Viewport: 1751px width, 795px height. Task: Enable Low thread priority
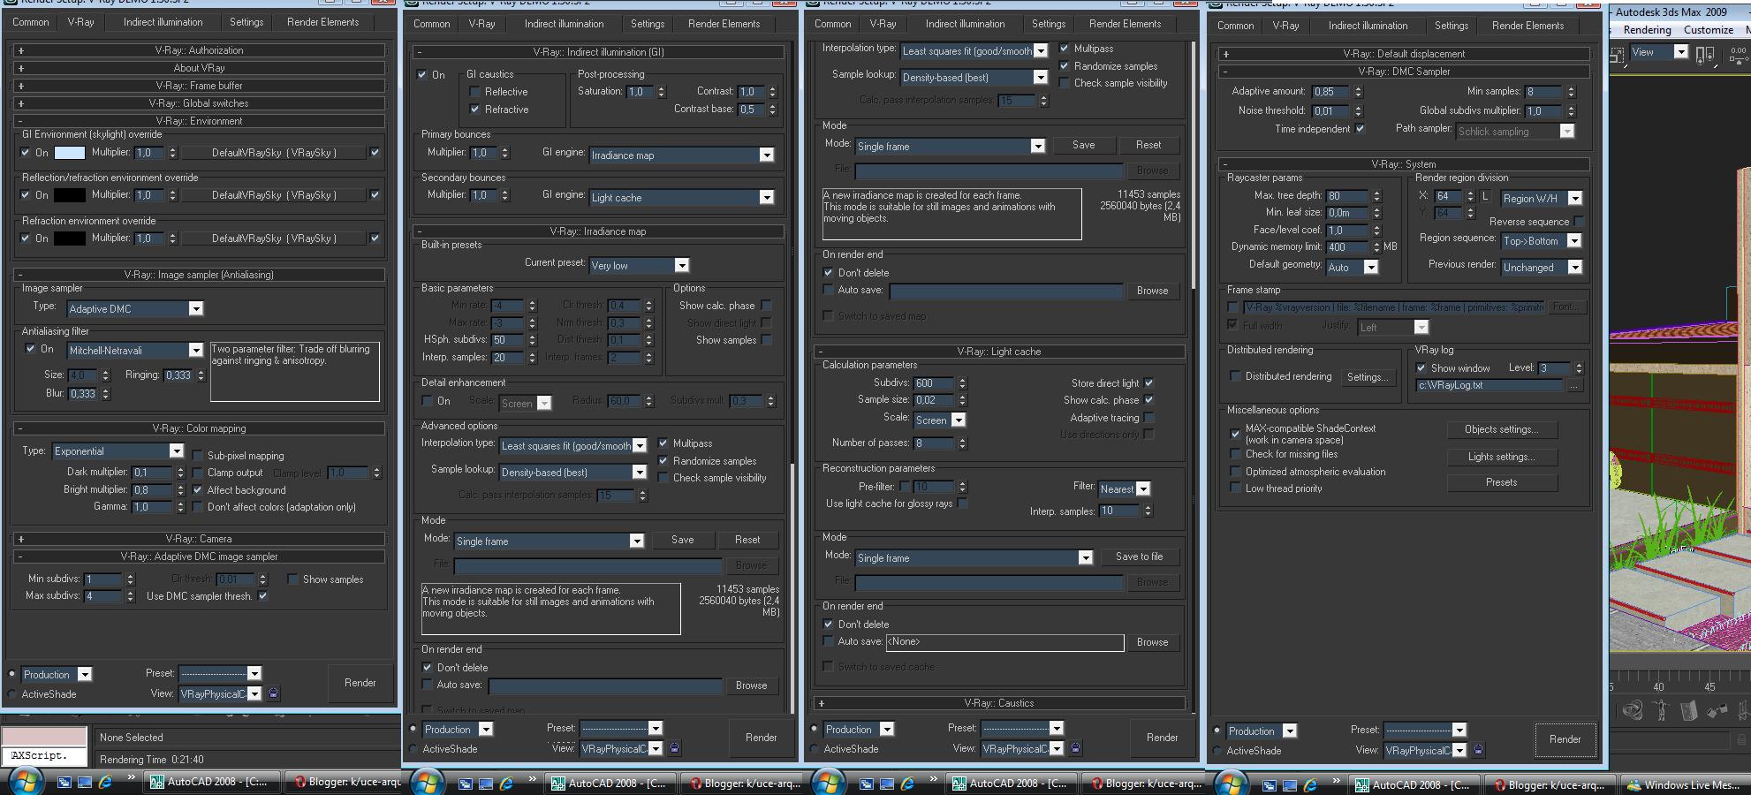(1235, 488)
